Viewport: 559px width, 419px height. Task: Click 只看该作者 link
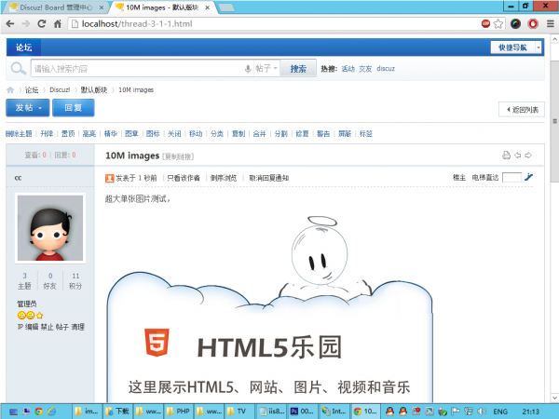(x=184, y=178)
